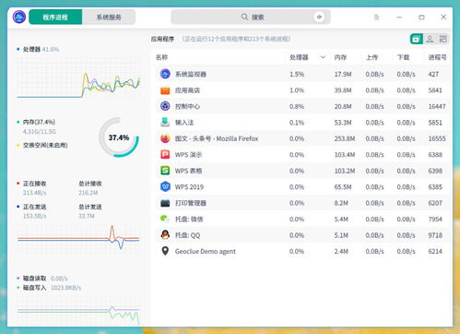Viewport: 460px width, 334px height.
Task: Click the 应用商店 app store icon
Action: click(165, 90)
